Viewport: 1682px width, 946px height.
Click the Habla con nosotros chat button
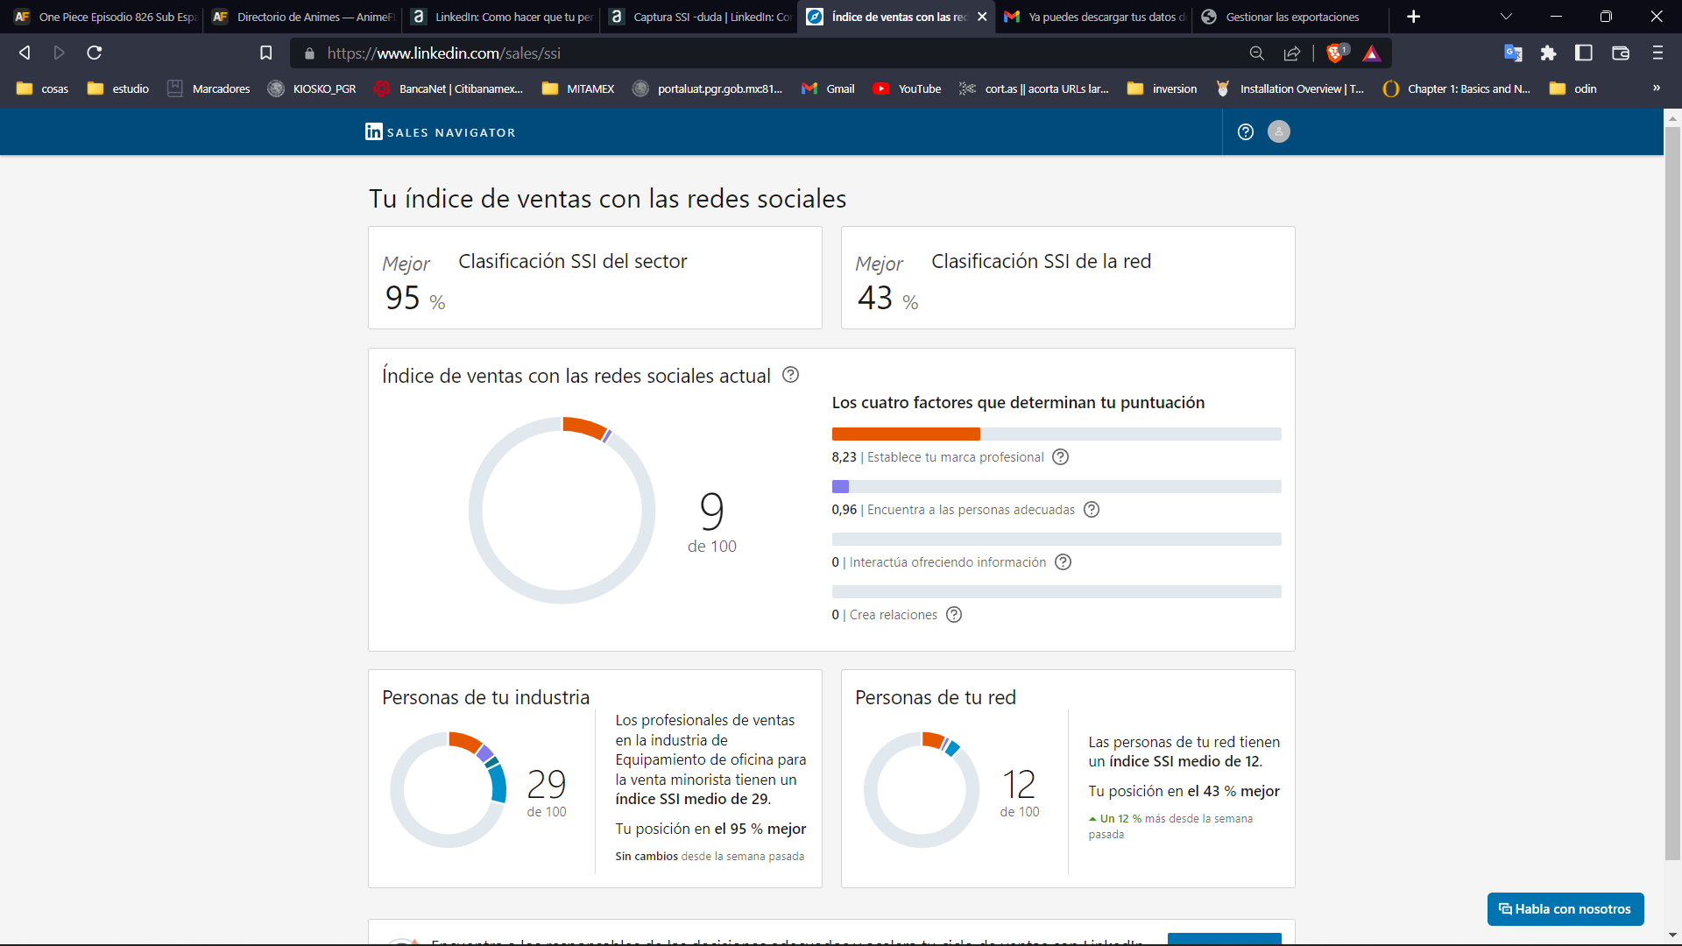(x=1565, y=909)
